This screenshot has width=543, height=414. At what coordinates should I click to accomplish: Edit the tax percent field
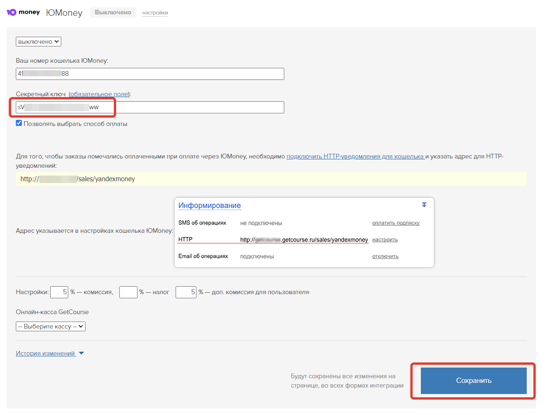tap(128, 292)
